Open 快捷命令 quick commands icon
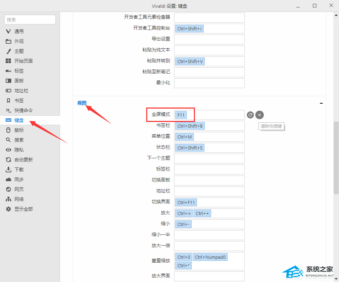 (8, 110)
